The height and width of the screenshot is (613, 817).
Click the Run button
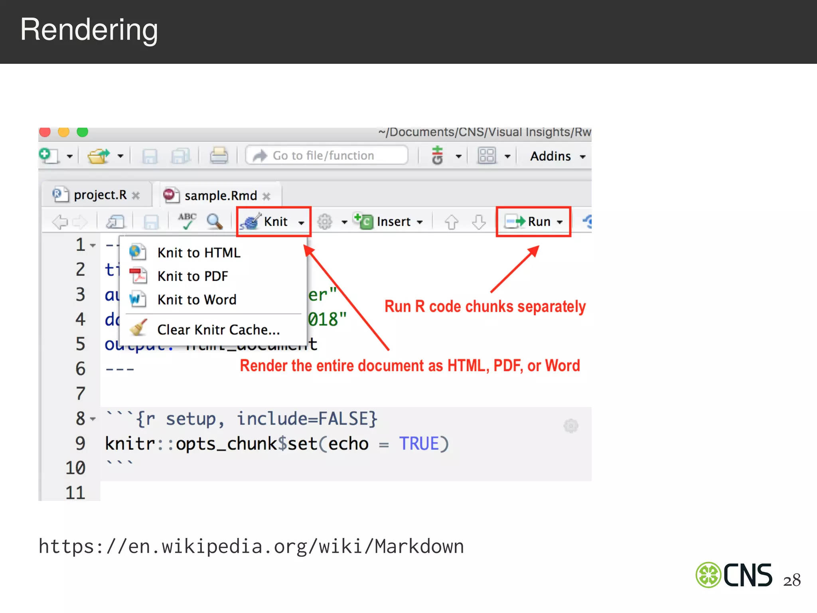point(527,221)
